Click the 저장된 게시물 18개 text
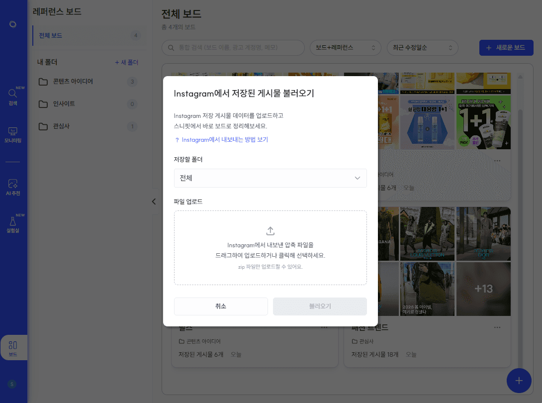The height and width of the screenshot is (403, 542). tap(375, 355)
